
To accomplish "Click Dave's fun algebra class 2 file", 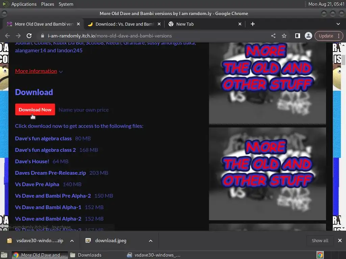I will pyautogui.click(x=45, y=150).
